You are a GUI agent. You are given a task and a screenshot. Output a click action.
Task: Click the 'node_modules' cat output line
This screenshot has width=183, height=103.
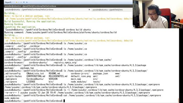click(12, 98)
